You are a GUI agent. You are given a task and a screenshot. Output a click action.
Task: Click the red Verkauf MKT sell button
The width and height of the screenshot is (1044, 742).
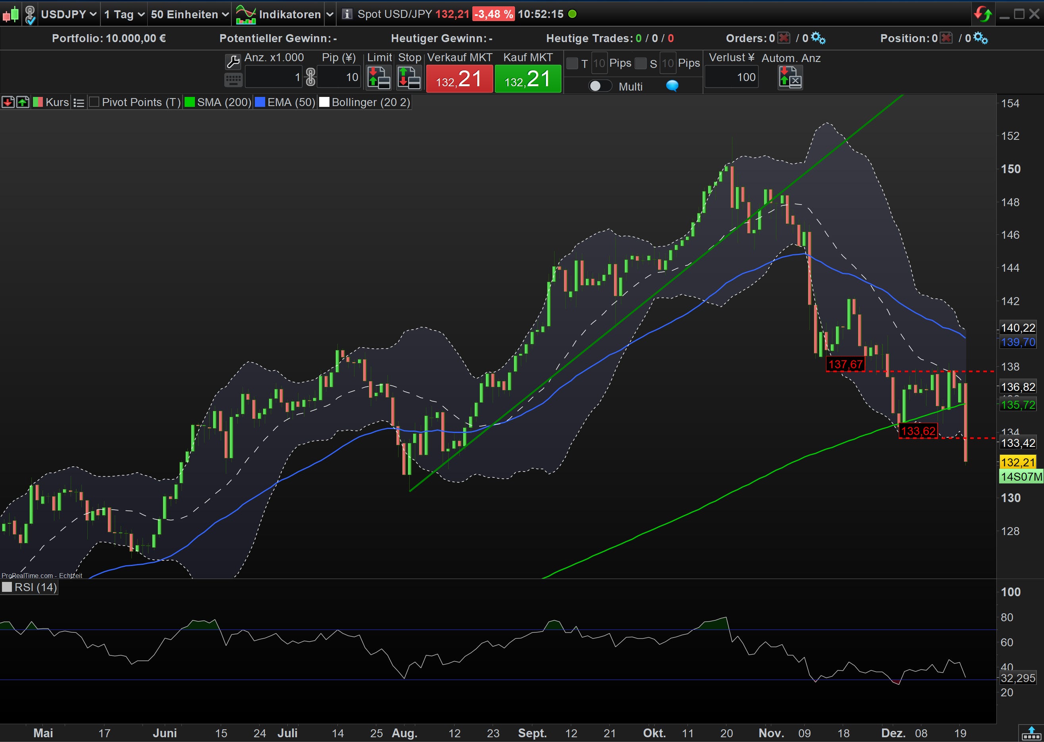pyautogui.click(x=459, y=79)
